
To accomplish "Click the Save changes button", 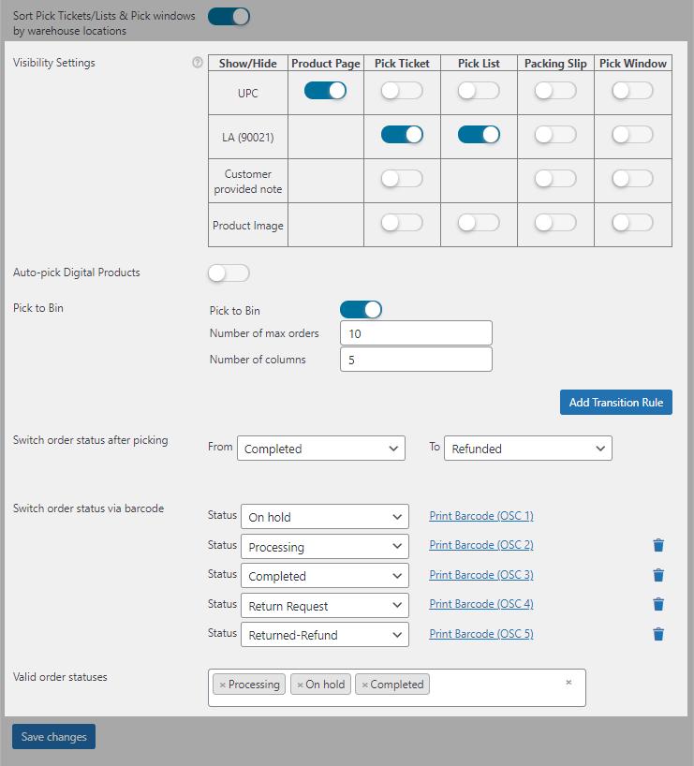I will pos(53,737).
